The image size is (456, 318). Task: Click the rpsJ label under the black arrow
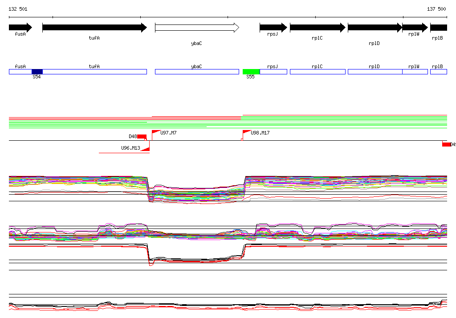[x=273, y=34]
